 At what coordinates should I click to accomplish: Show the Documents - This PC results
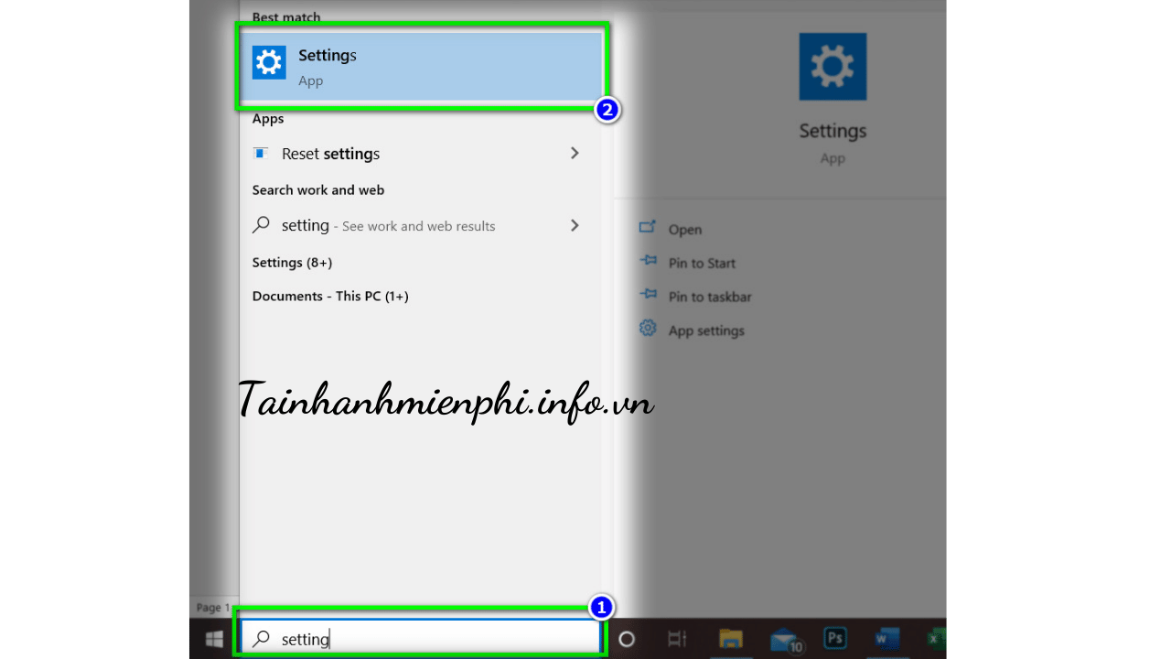[x=329, y=297]
